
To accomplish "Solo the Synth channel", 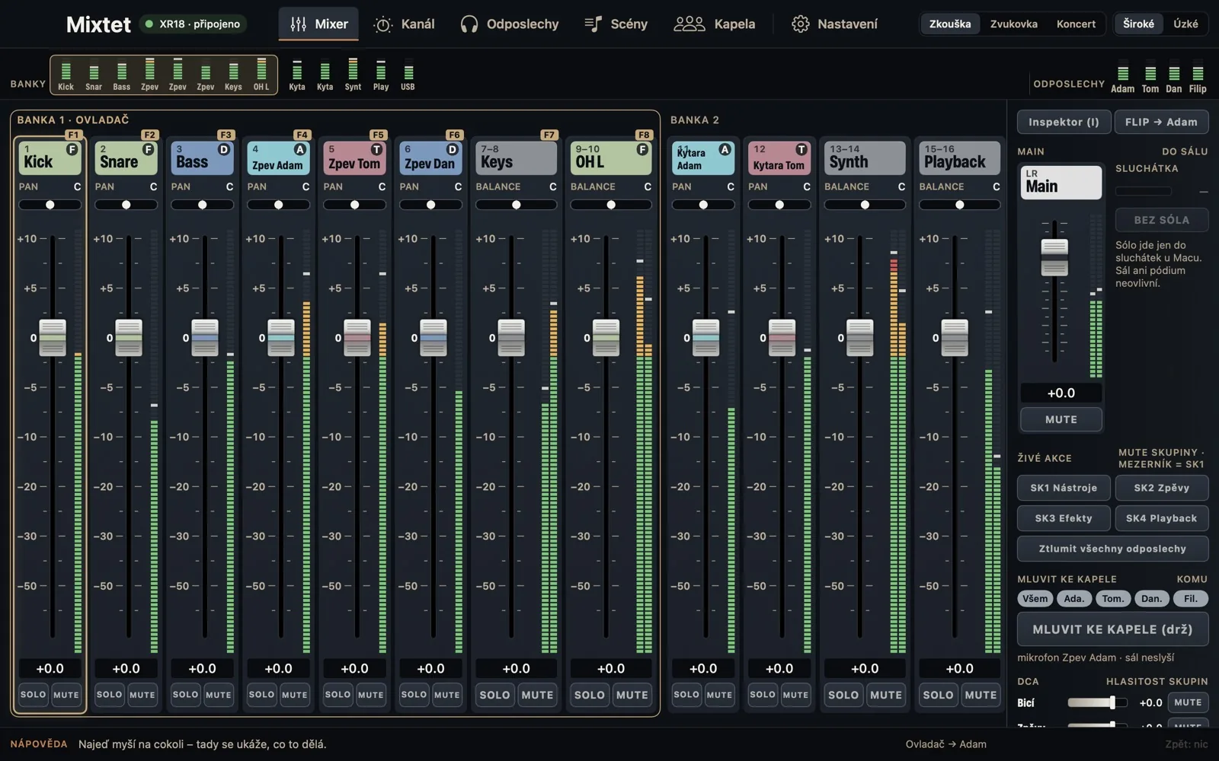I will [x=843, y=695].
